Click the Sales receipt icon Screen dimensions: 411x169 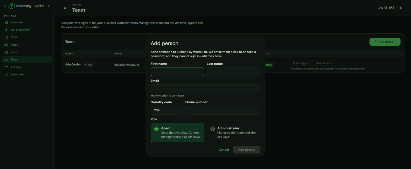click(x=6, y=52)
